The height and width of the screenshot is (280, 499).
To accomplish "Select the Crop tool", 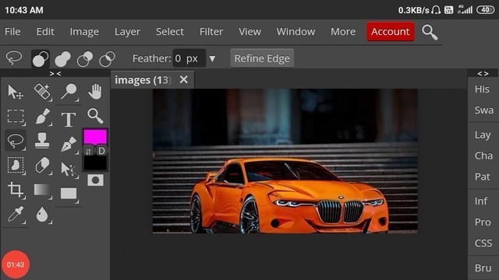I will tap(16, 190).
